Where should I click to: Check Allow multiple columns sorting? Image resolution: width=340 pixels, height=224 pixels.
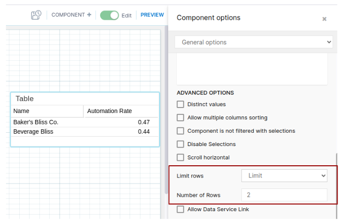tap(180, 117)
